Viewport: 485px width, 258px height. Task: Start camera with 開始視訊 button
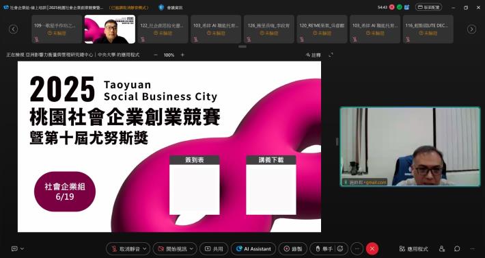(x=172, y=248)
